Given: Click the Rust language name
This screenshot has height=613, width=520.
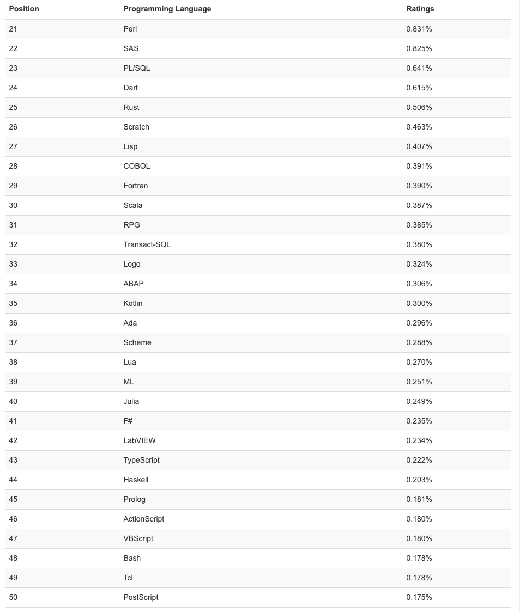Looking at the screenshot, I should pos(131,107).
